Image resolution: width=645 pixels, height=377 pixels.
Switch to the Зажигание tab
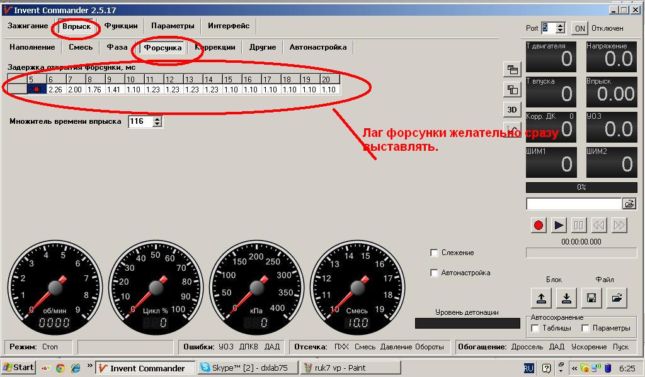[28, 26]
